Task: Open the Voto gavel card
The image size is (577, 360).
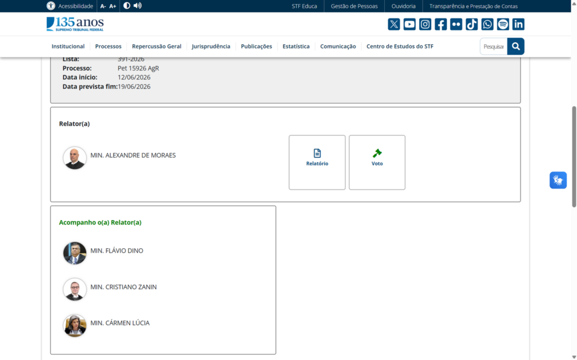Action: click(x=377, y=163)
